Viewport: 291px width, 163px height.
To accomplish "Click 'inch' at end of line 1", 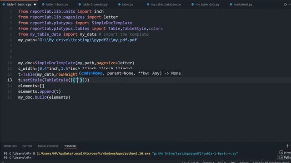I will pos(99,11).
